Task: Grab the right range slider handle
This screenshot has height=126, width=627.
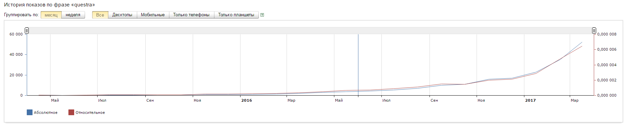Action: (x=594, y=31)
